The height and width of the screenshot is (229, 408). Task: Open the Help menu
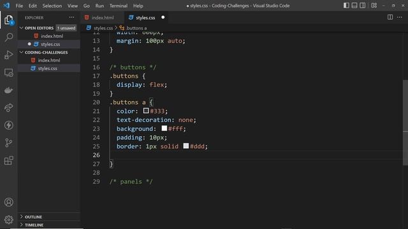point(138,6)
